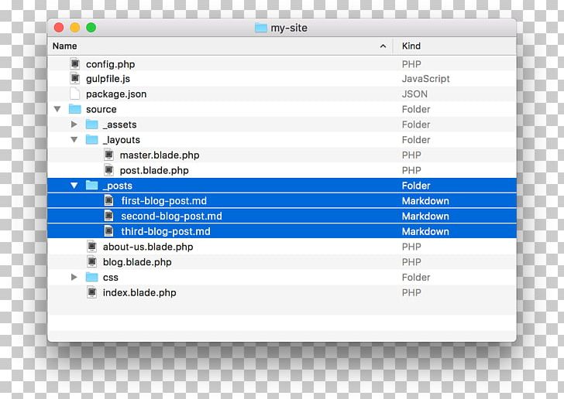Screen dimensions: 564x399
Task: Collapse the _posts folder disclosure triangle
Action: click(x=74, y=186)
